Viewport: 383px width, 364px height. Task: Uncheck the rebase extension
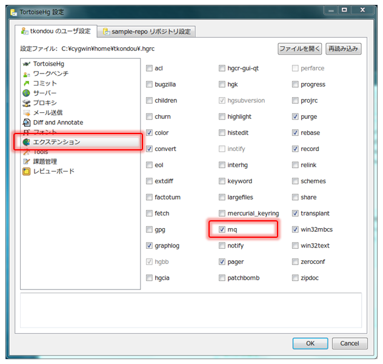coord(295,133)
